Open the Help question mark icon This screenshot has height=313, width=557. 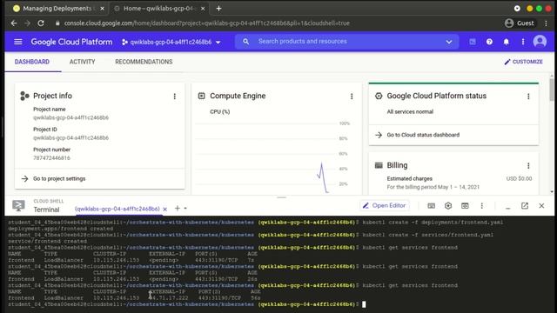[489, 42]
